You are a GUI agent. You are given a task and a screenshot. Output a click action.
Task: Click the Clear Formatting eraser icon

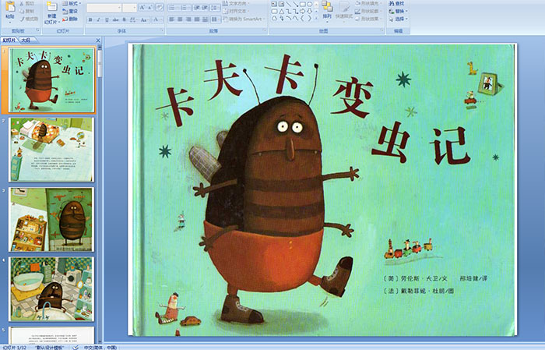(x=160, y=8)
